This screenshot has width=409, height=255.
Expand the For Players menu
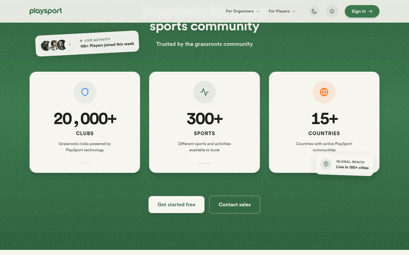282,11
